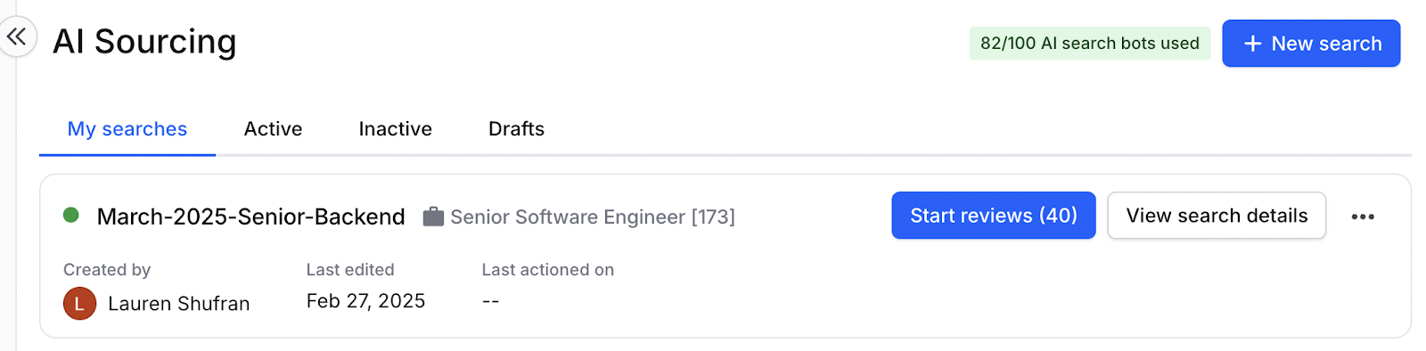
Task: Click the AI Sourcing page heading
Action: coord(144,42)
